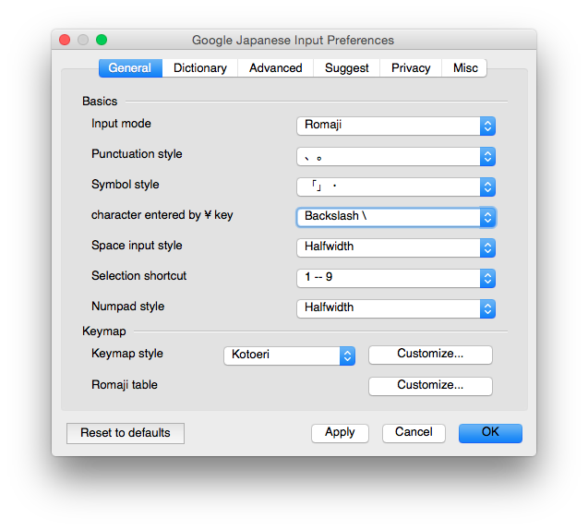Cancel the preferences dialog
The width and height of the screenshot is (588, 530).
(414, 433)
